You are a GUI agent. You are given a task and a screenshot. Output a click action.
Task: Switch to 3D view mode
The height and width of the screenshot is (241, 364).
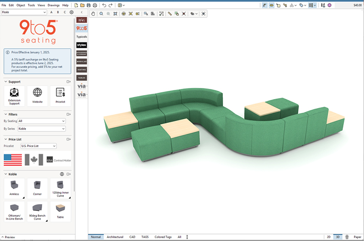(338, 237)
